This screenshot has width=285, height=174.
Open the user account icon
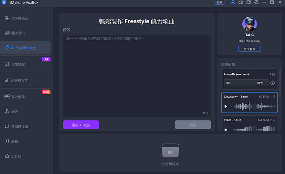click(233, 2)
